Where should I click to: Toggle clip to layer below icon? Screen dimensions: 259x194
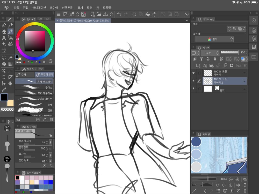click(195, 59)
